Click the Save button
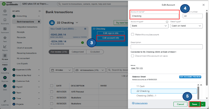Viewport: 209px width, 109px height. [x=195, y=104]
